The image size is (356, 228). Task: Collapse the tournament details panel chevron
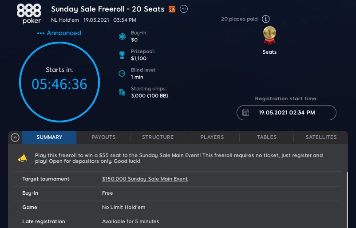tap(15, 138)
